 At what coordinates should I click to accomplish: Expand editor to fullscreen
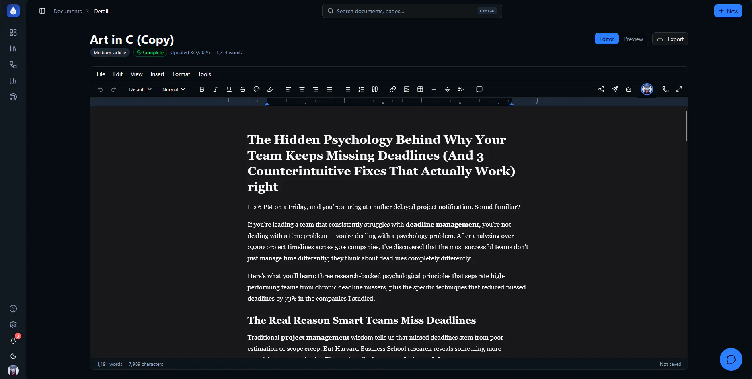pos(679,89)
